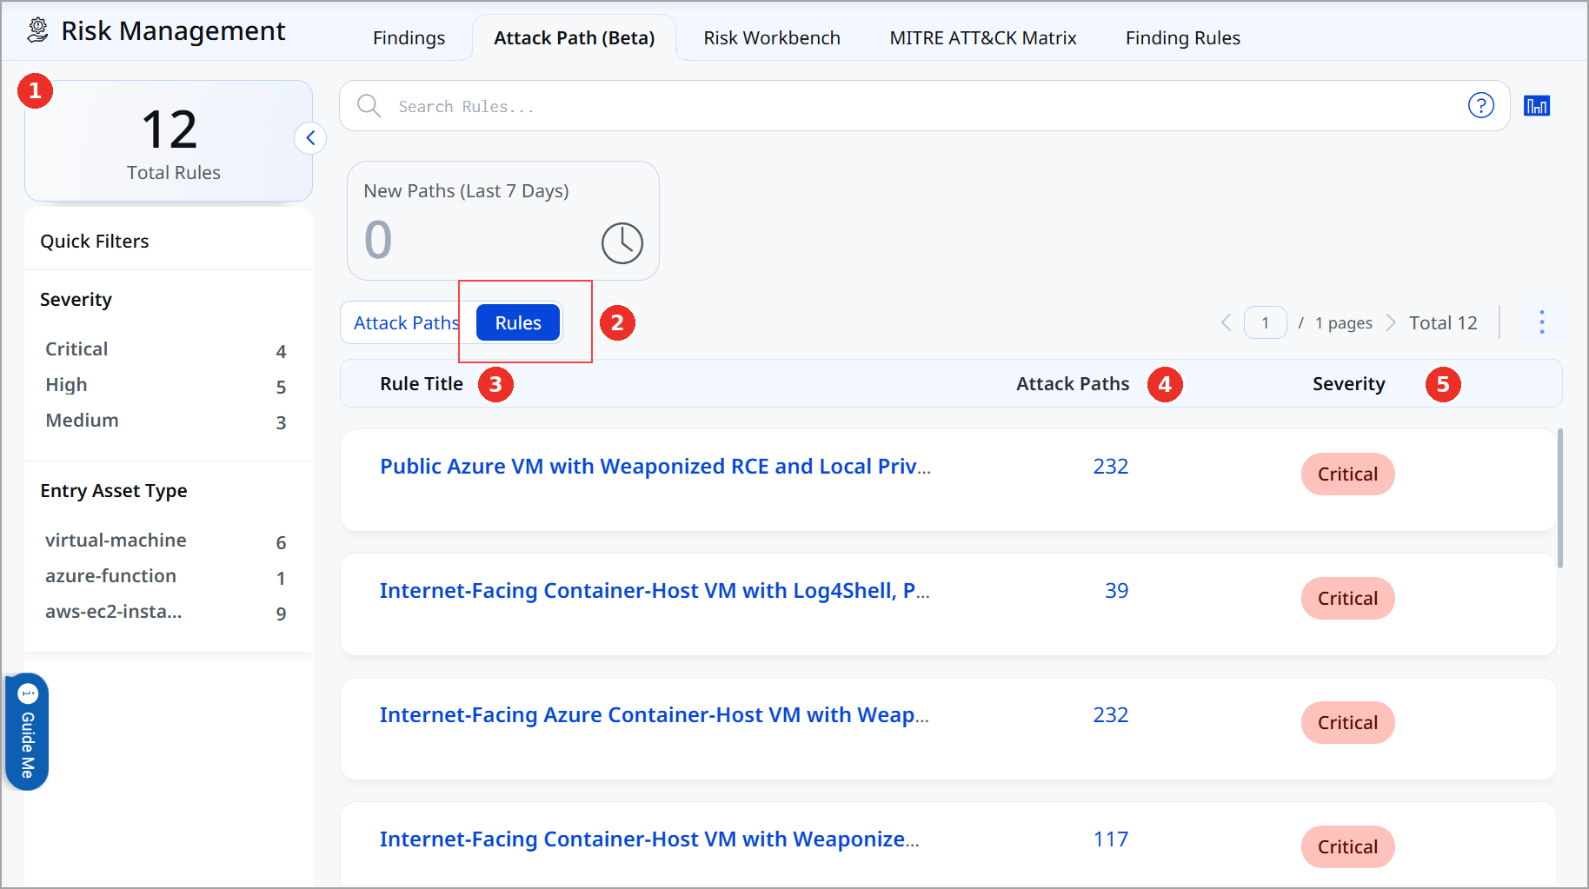Sort by Attack Paths column header
The width and height of the screenshot is (1589, 889).
[1073, 384]
